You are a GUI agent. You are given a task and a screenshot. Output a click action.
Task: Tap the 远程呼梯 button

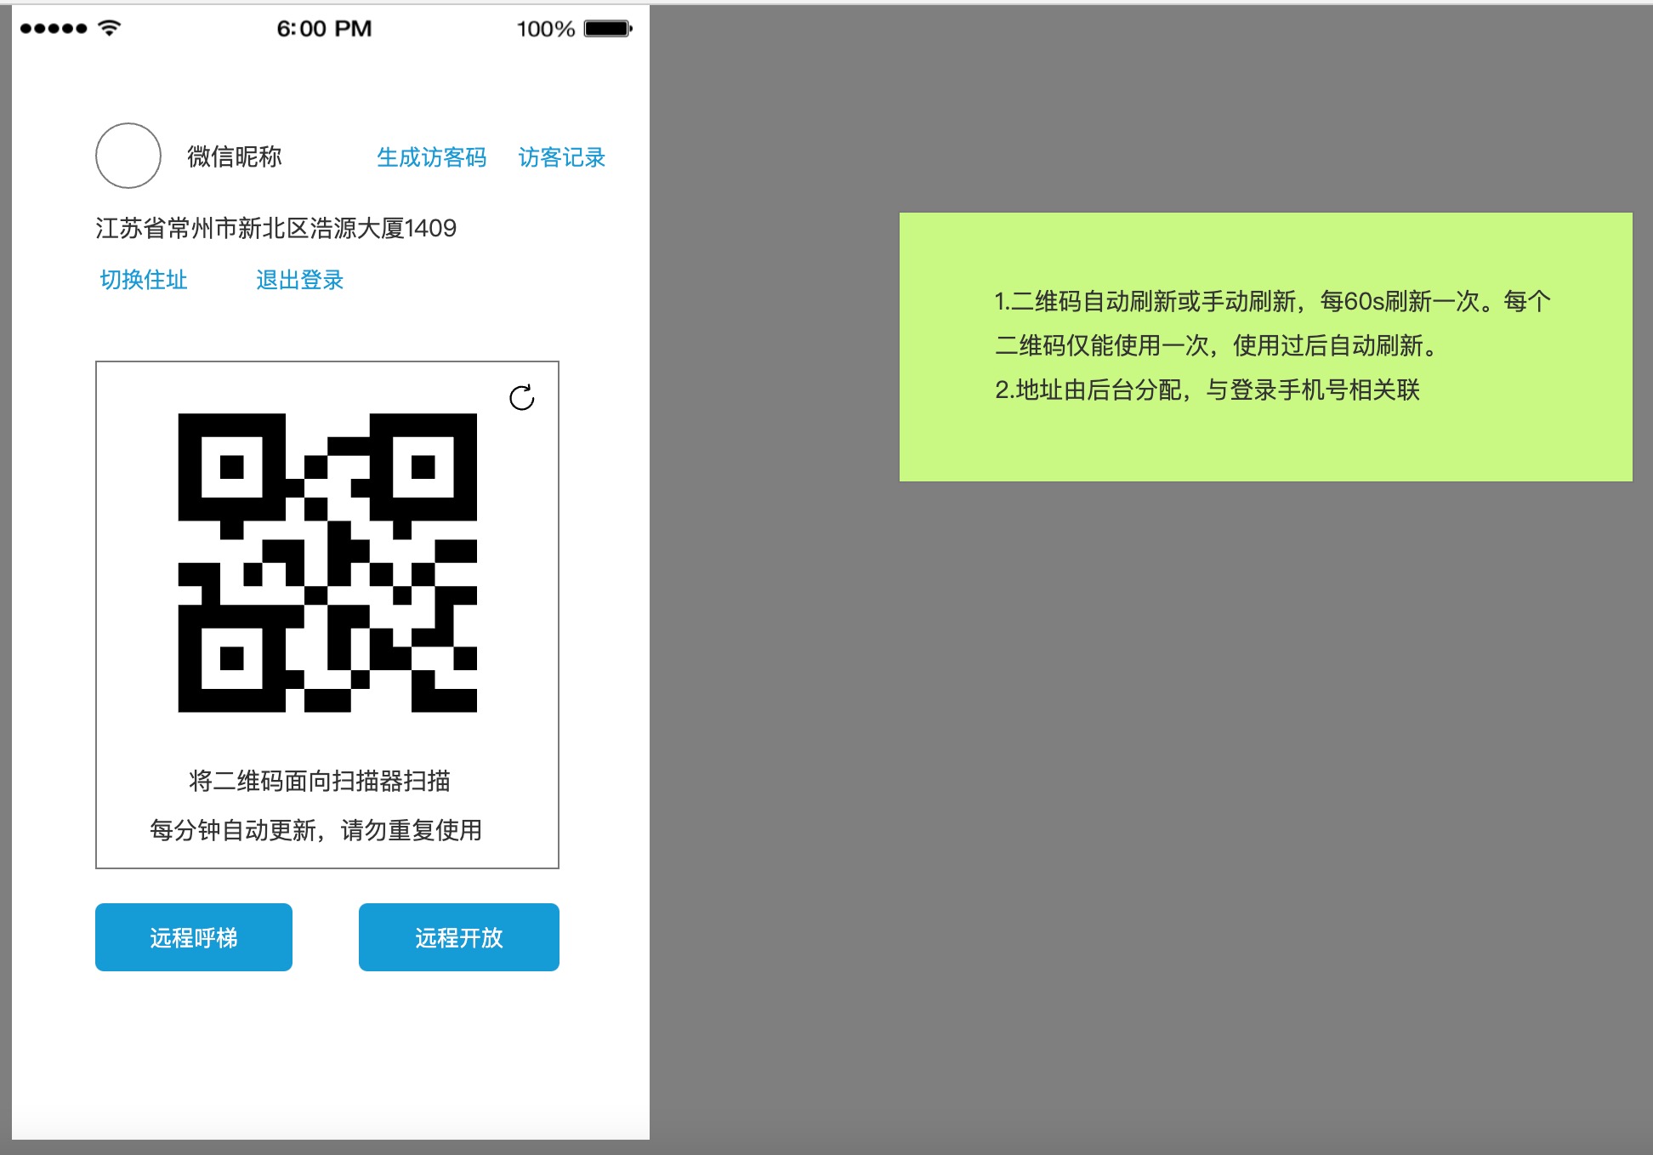[x=194, y=937]
